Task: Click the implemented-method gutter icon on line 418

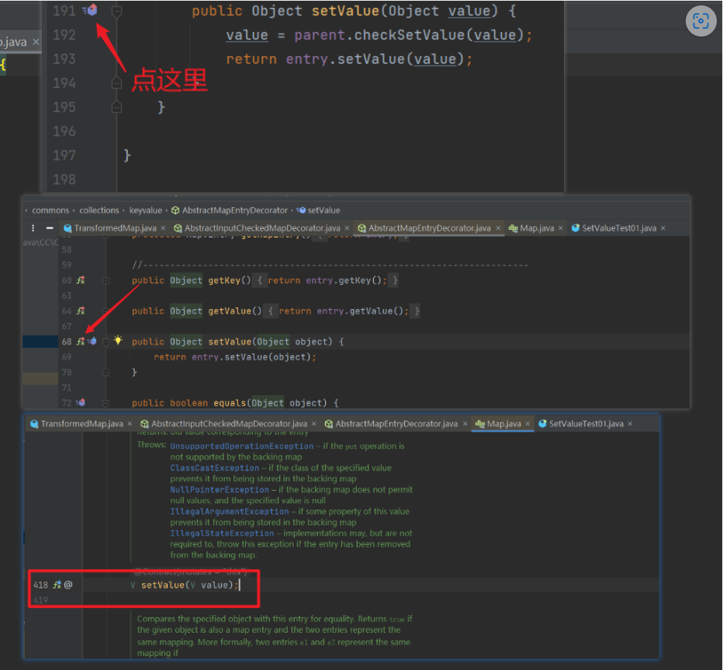Action: [x=57, y=585]
